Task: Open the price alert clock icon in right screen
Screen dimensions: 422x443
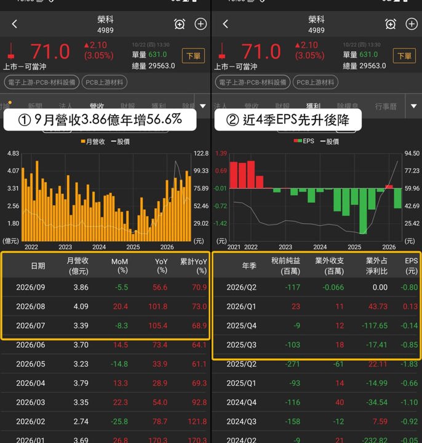Action: click(391, 24)
